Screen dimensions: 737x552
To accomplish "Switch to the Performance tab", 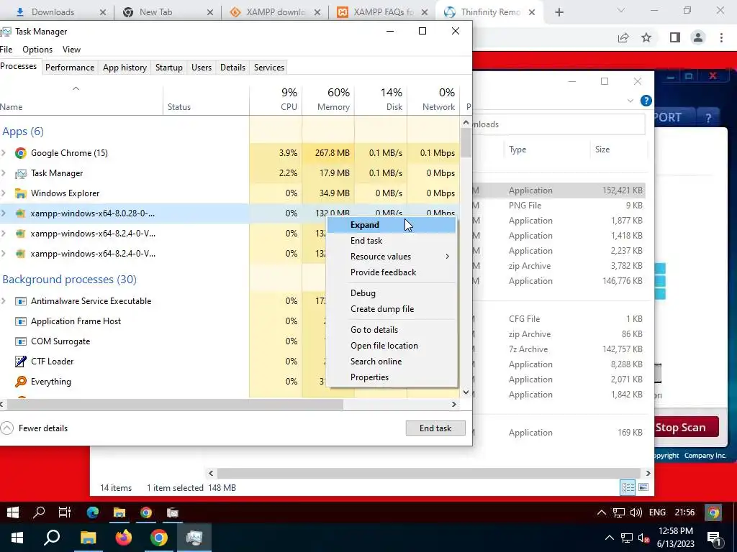I will 70,68.
